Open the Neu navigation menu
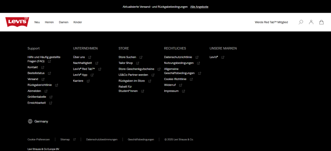 [37, 22]
